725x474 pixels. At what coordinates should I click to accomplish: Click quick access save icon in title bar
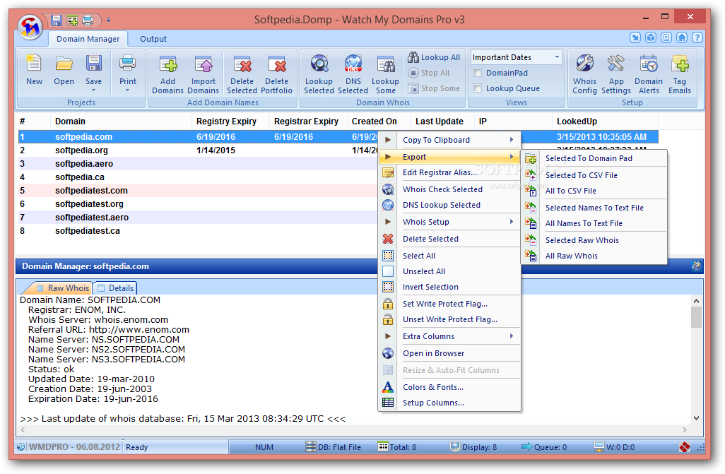57,20
